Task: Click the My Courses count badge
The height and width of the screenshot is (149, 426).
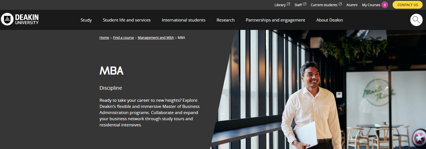Action: (385, 5)
